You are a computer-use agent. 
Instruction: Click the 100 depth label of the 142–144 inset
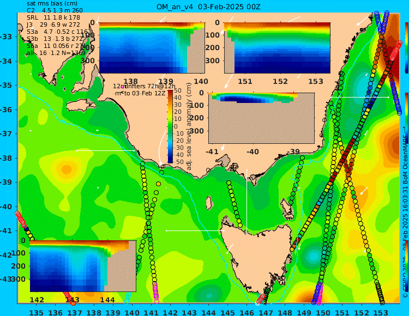(18, 253)
